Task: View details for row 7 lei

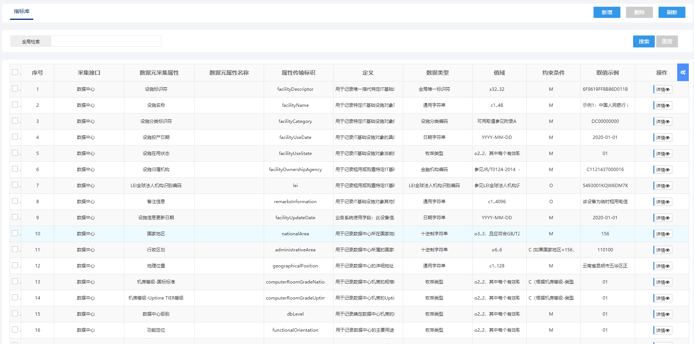Action: pos(663,186)
